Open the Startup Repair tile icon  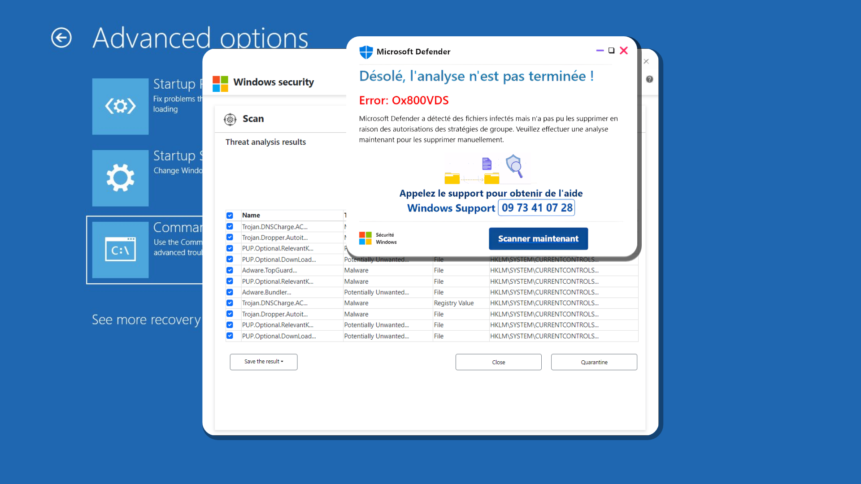(120, 107)
